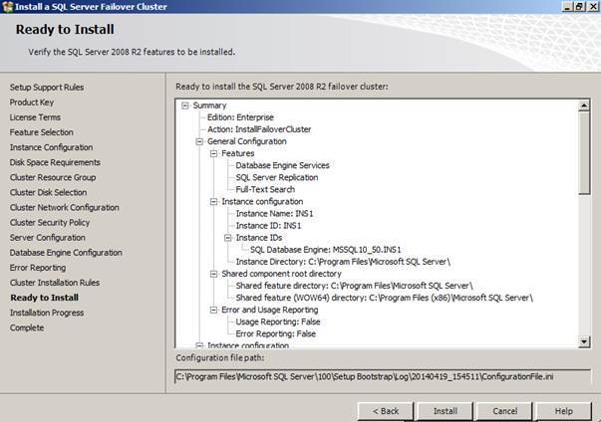Select Cluster Network Configuration step
This screenshot has width=601, height=422.
point(65,207)
